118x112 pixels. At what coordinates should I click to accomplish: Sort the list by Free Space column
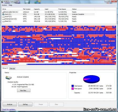point(62,9)
